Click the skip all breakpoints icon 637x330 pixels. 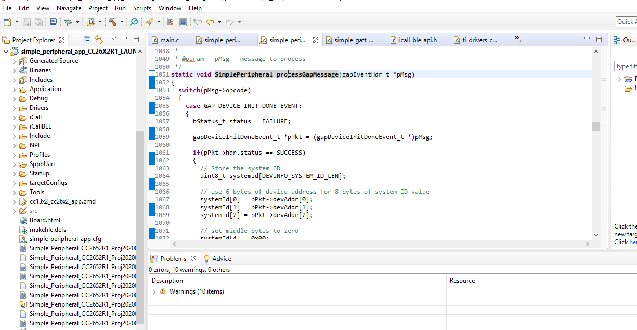134,22
